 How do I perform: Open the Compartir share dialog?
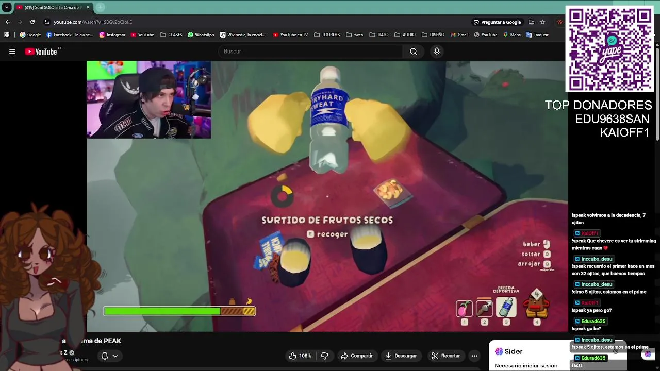356,356
